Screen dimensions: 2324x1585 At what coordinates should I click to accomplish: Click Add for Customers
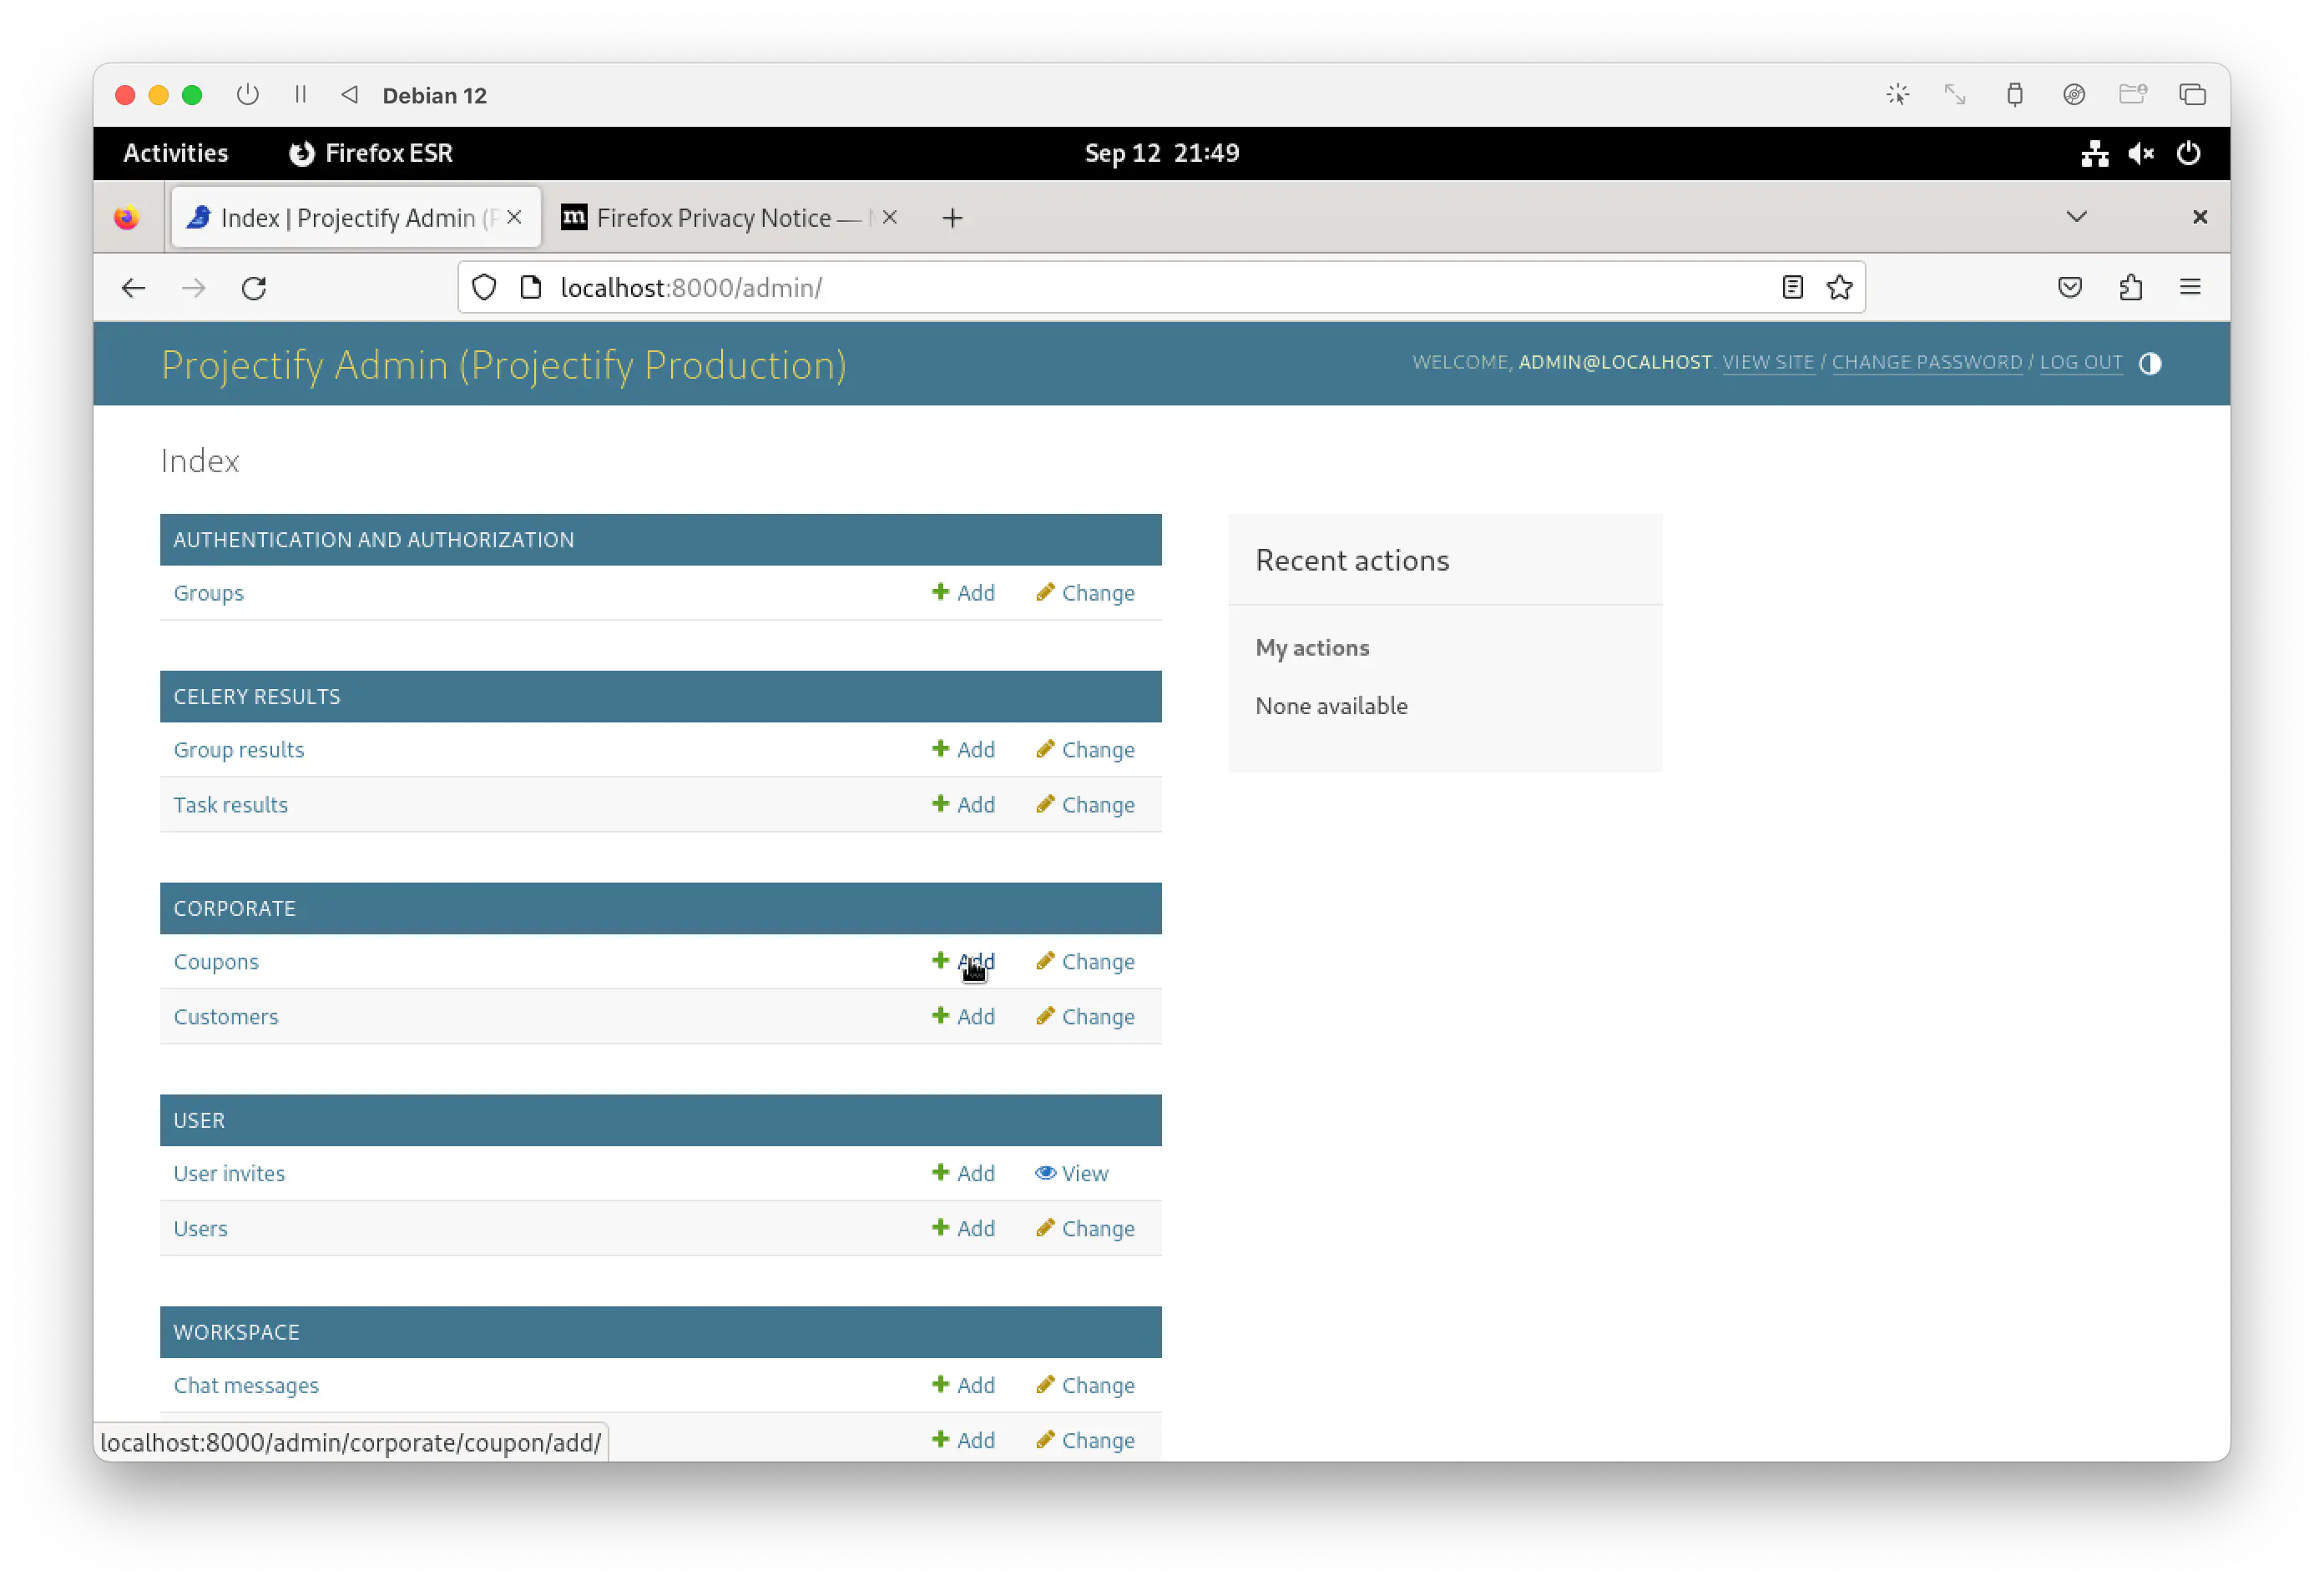[963, 1016]
